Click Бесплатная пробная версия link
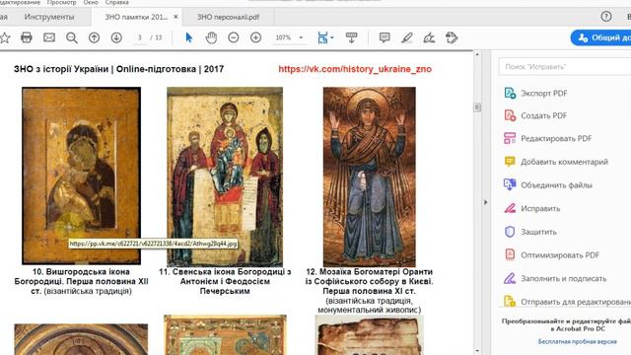 [x=578, y=341]
